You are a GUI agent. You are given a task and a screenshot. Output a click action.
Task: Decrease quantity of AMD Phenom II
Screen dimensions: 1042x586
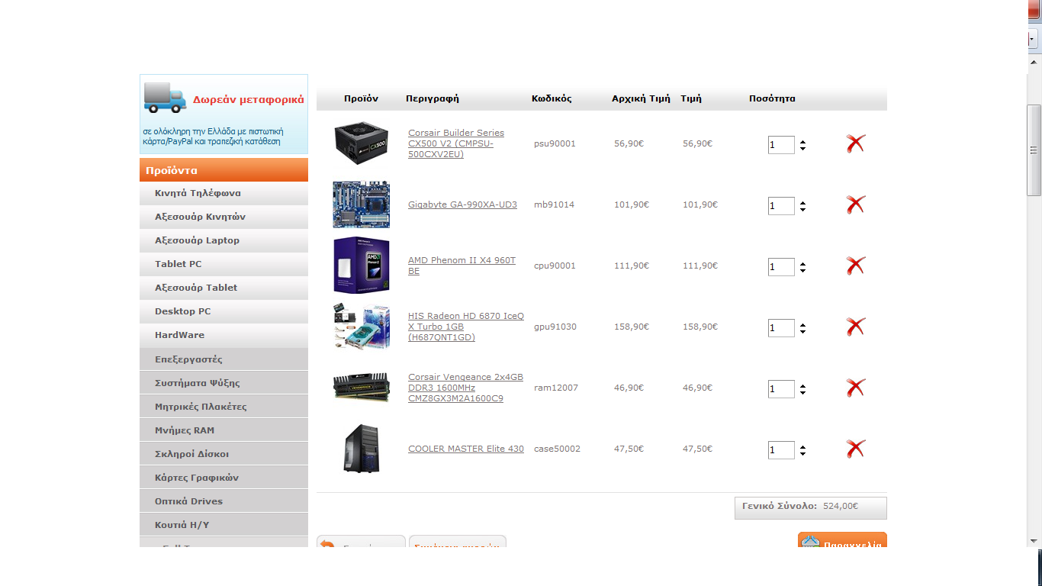tap(802, 271)
